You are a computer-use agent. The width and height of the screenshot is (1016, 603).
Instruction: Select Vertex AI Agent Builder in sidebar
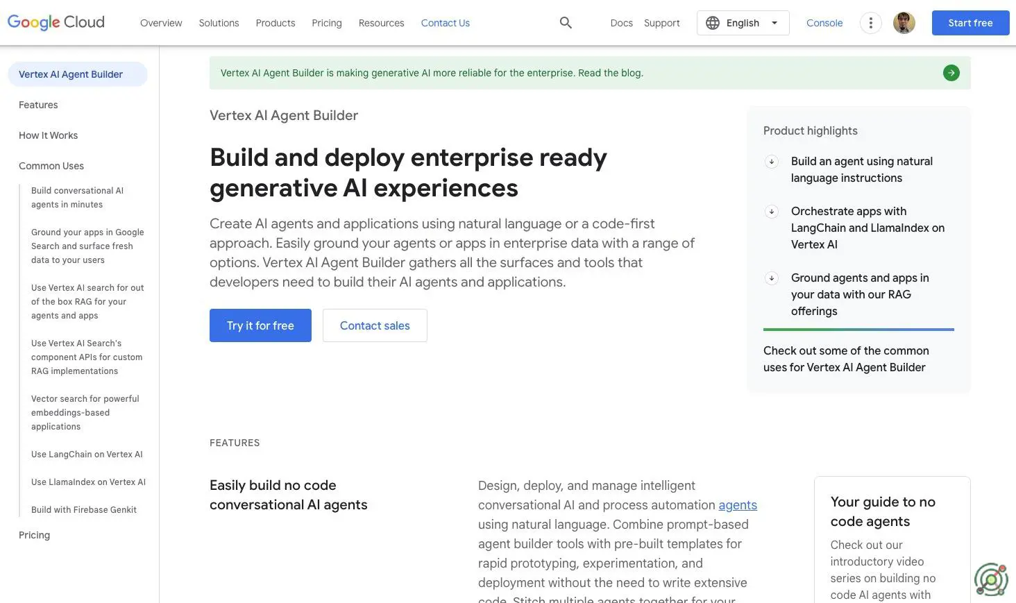pyautogui.click(x=78, y=74)
